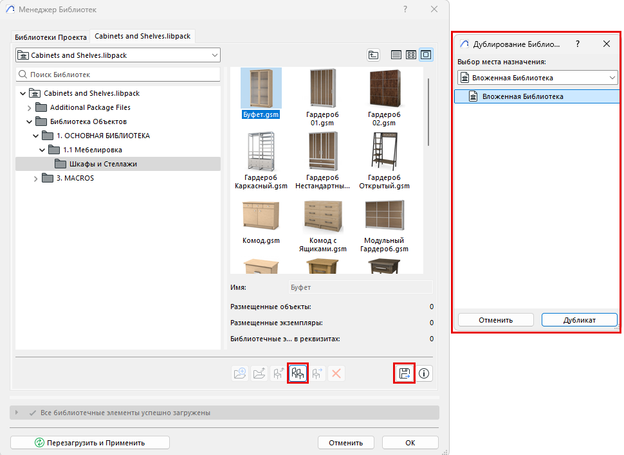Click the Save library icon with arrow
Screen dimensions: 624x455
tap(405, 373)
